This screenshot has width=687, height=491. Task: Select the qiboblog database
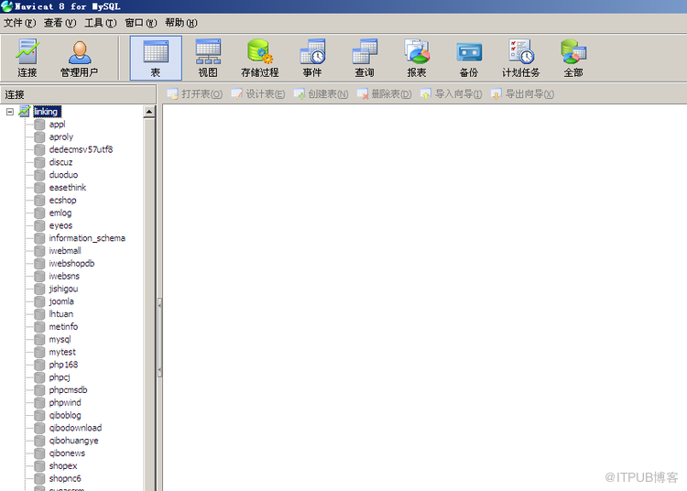65,416
